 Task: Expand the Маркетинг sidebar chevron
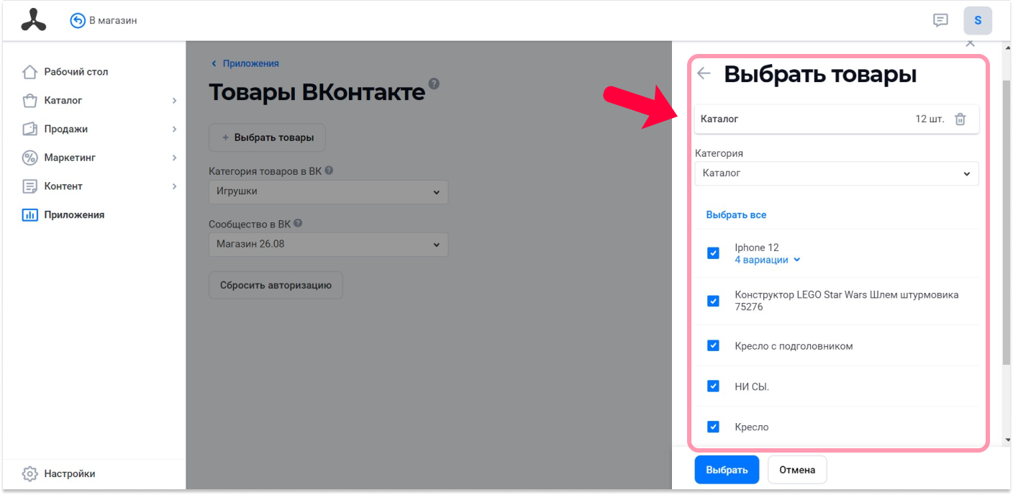point(174,158)
